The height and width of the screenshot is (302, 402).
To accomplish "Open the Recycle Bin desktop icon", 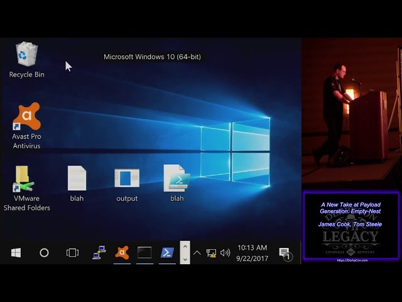I will (26, 60).
